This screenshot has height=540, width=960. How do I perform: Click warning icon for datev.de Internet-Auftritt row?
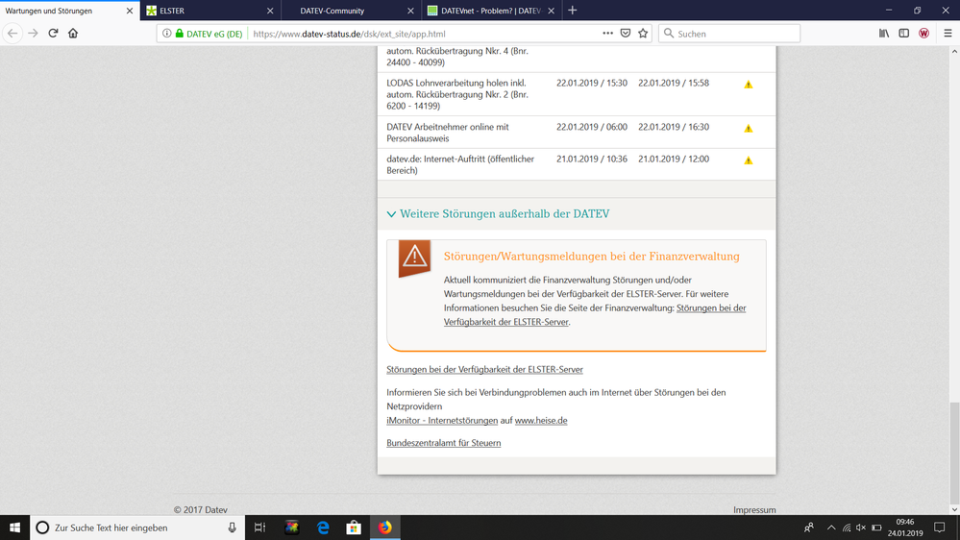pyautogui.click(x=749, y=160)
